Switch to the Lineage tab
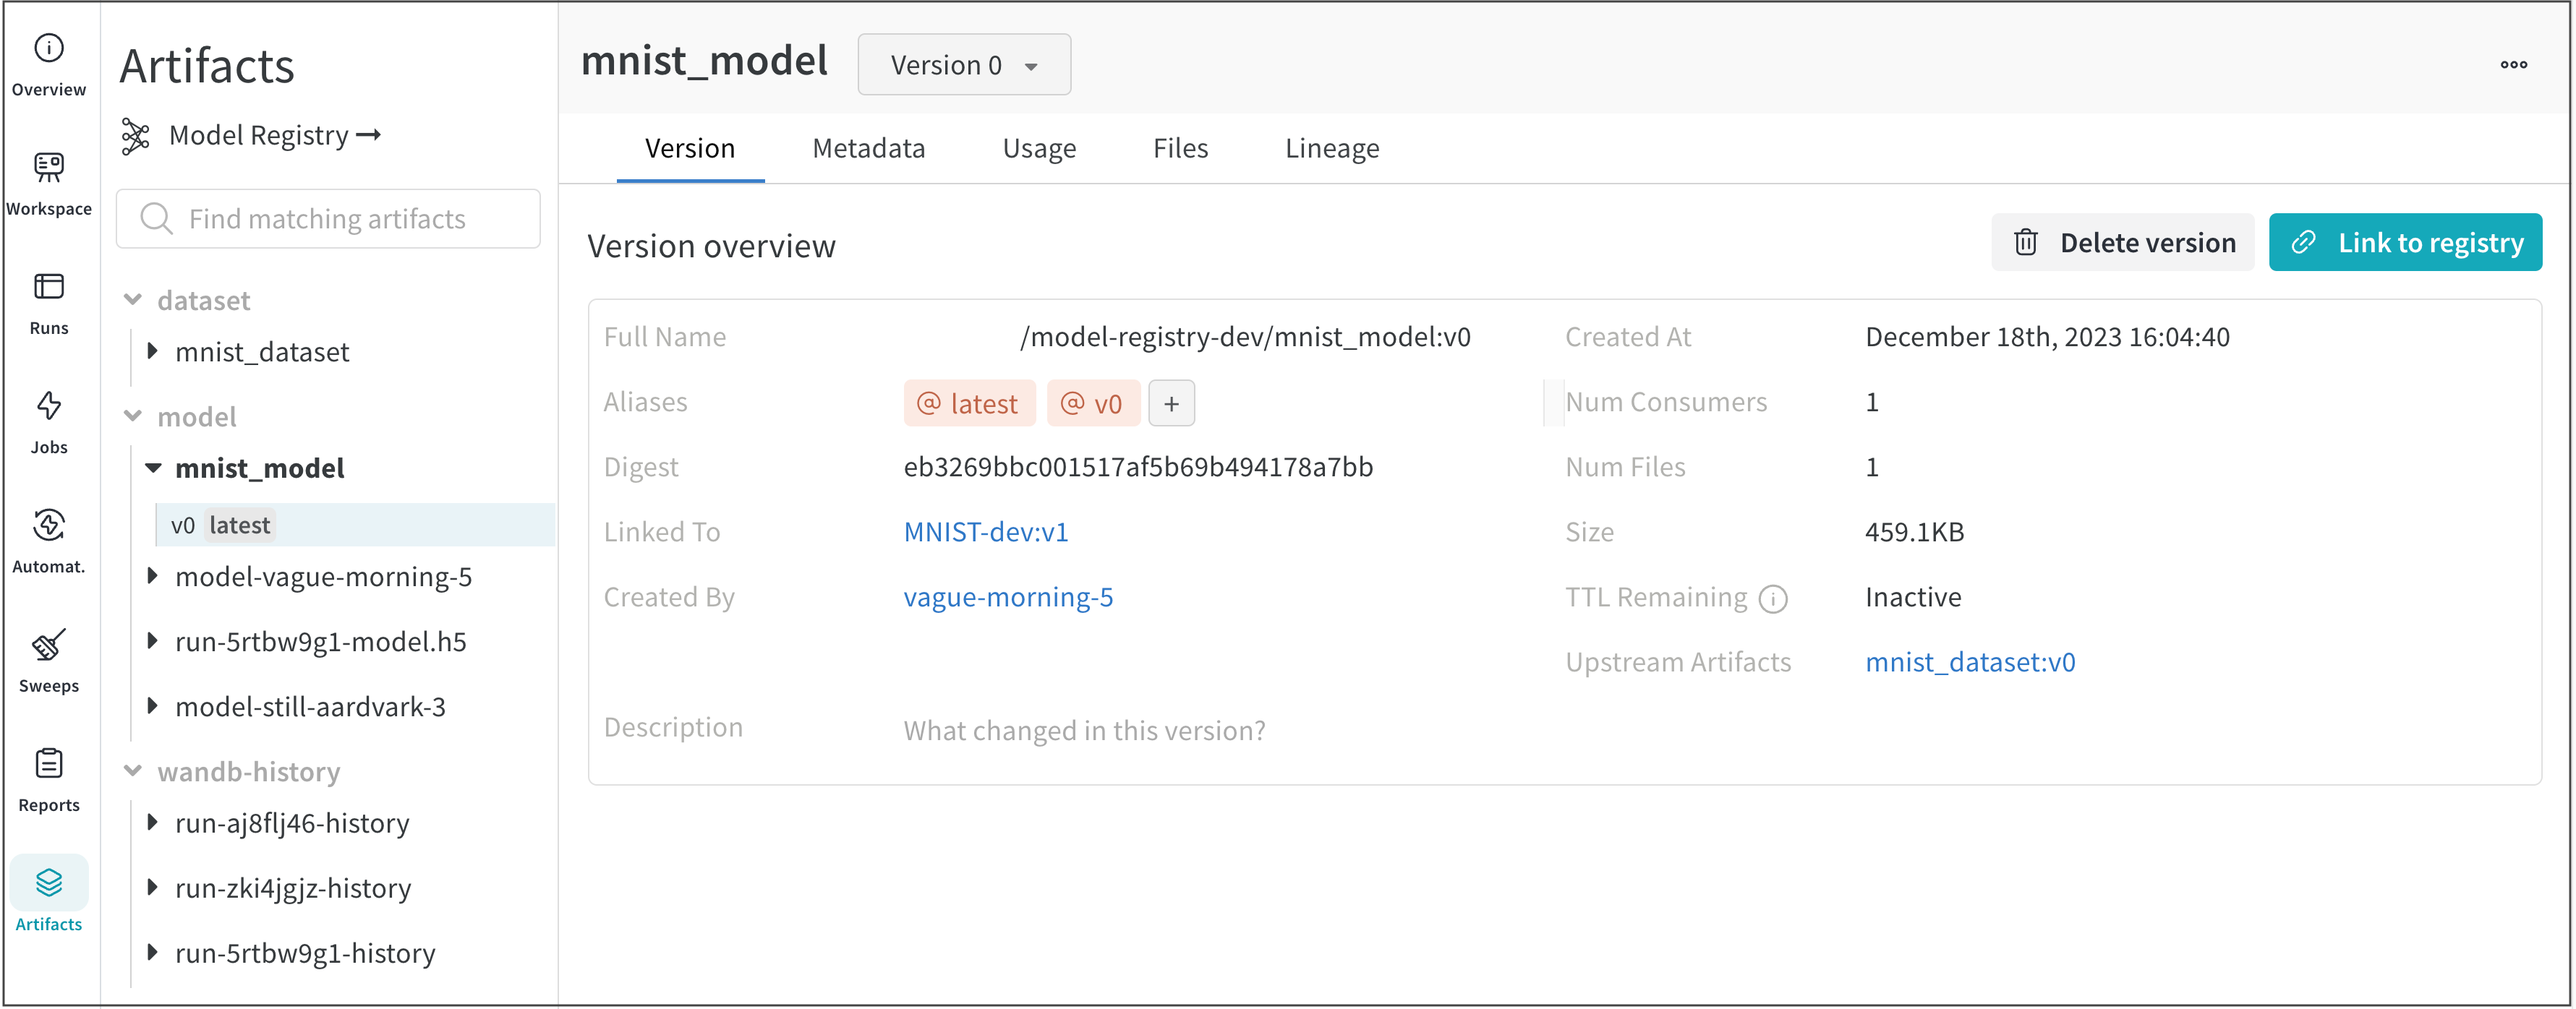Viewport: 2576px width, 1009px height. 1331,148
